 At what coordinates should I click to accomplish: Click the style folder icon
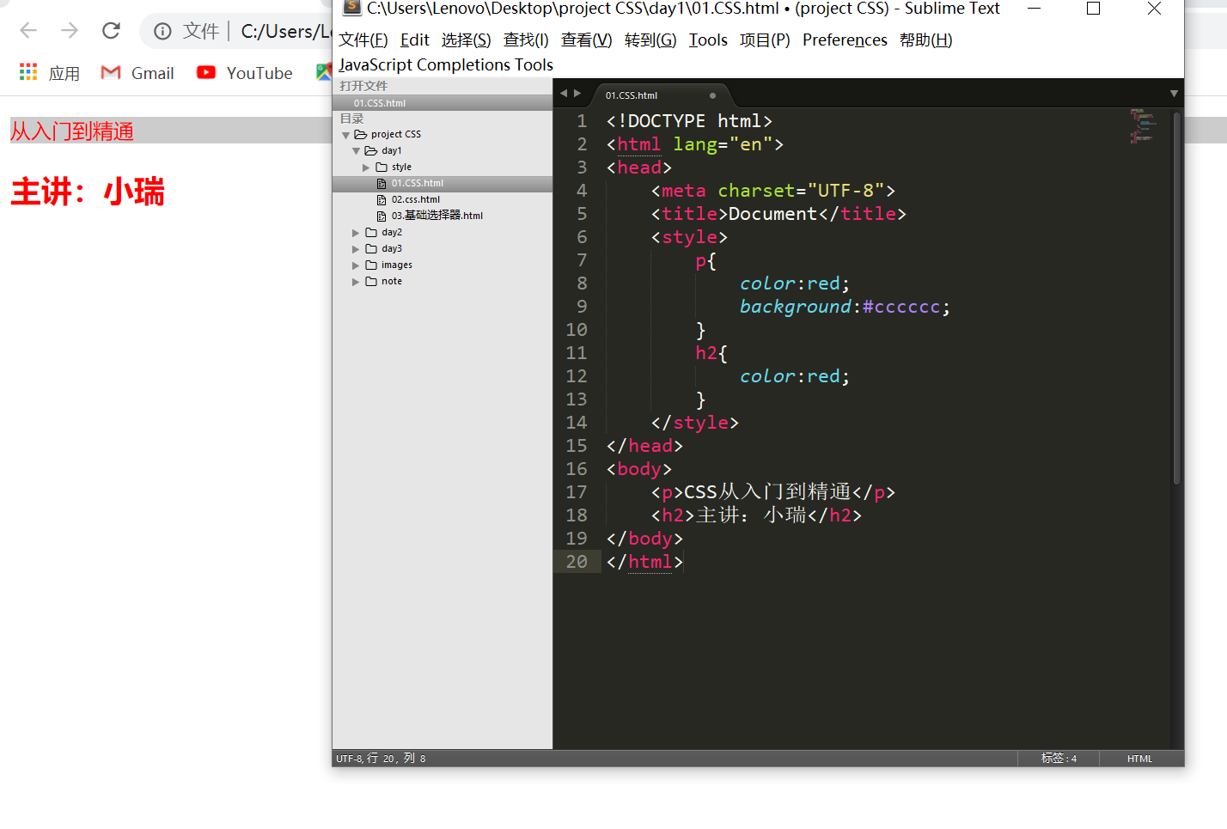pos(382,168)
